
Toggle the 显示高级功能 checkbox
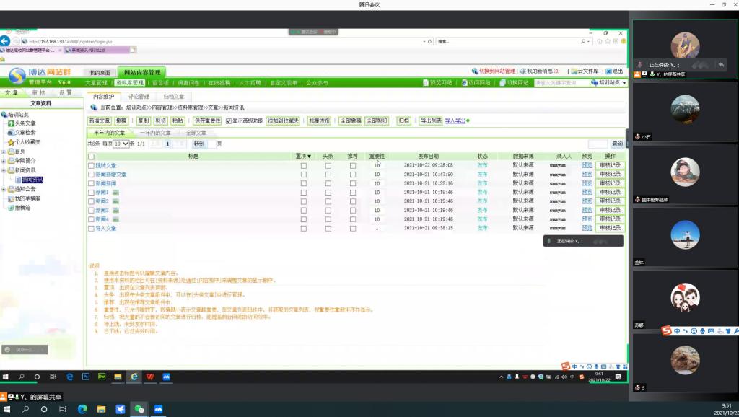[229, 121]
